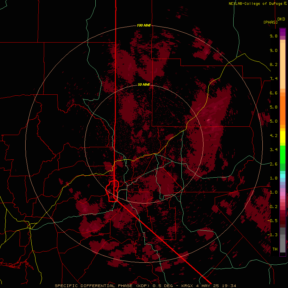The width and height of the screenshot is (288, 288).
Task: Click the 5.8 value on the scale
Action: (x=274, y=107)
